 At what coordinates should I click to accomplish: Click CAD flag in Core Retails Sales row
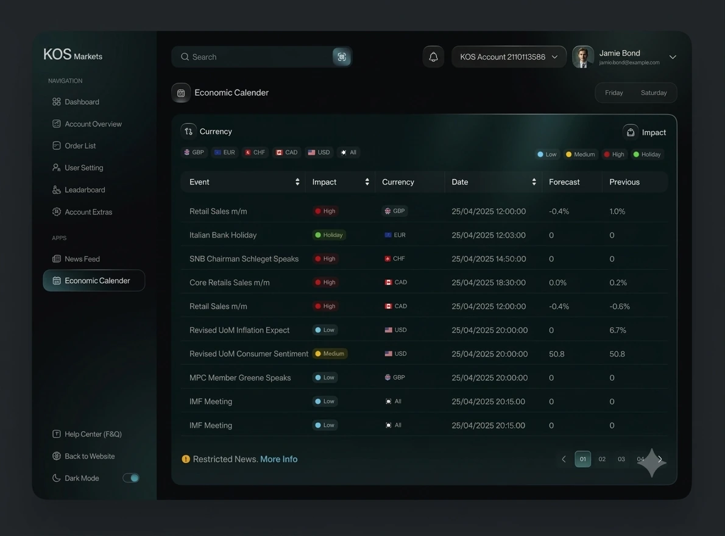(x=389, y=283)
